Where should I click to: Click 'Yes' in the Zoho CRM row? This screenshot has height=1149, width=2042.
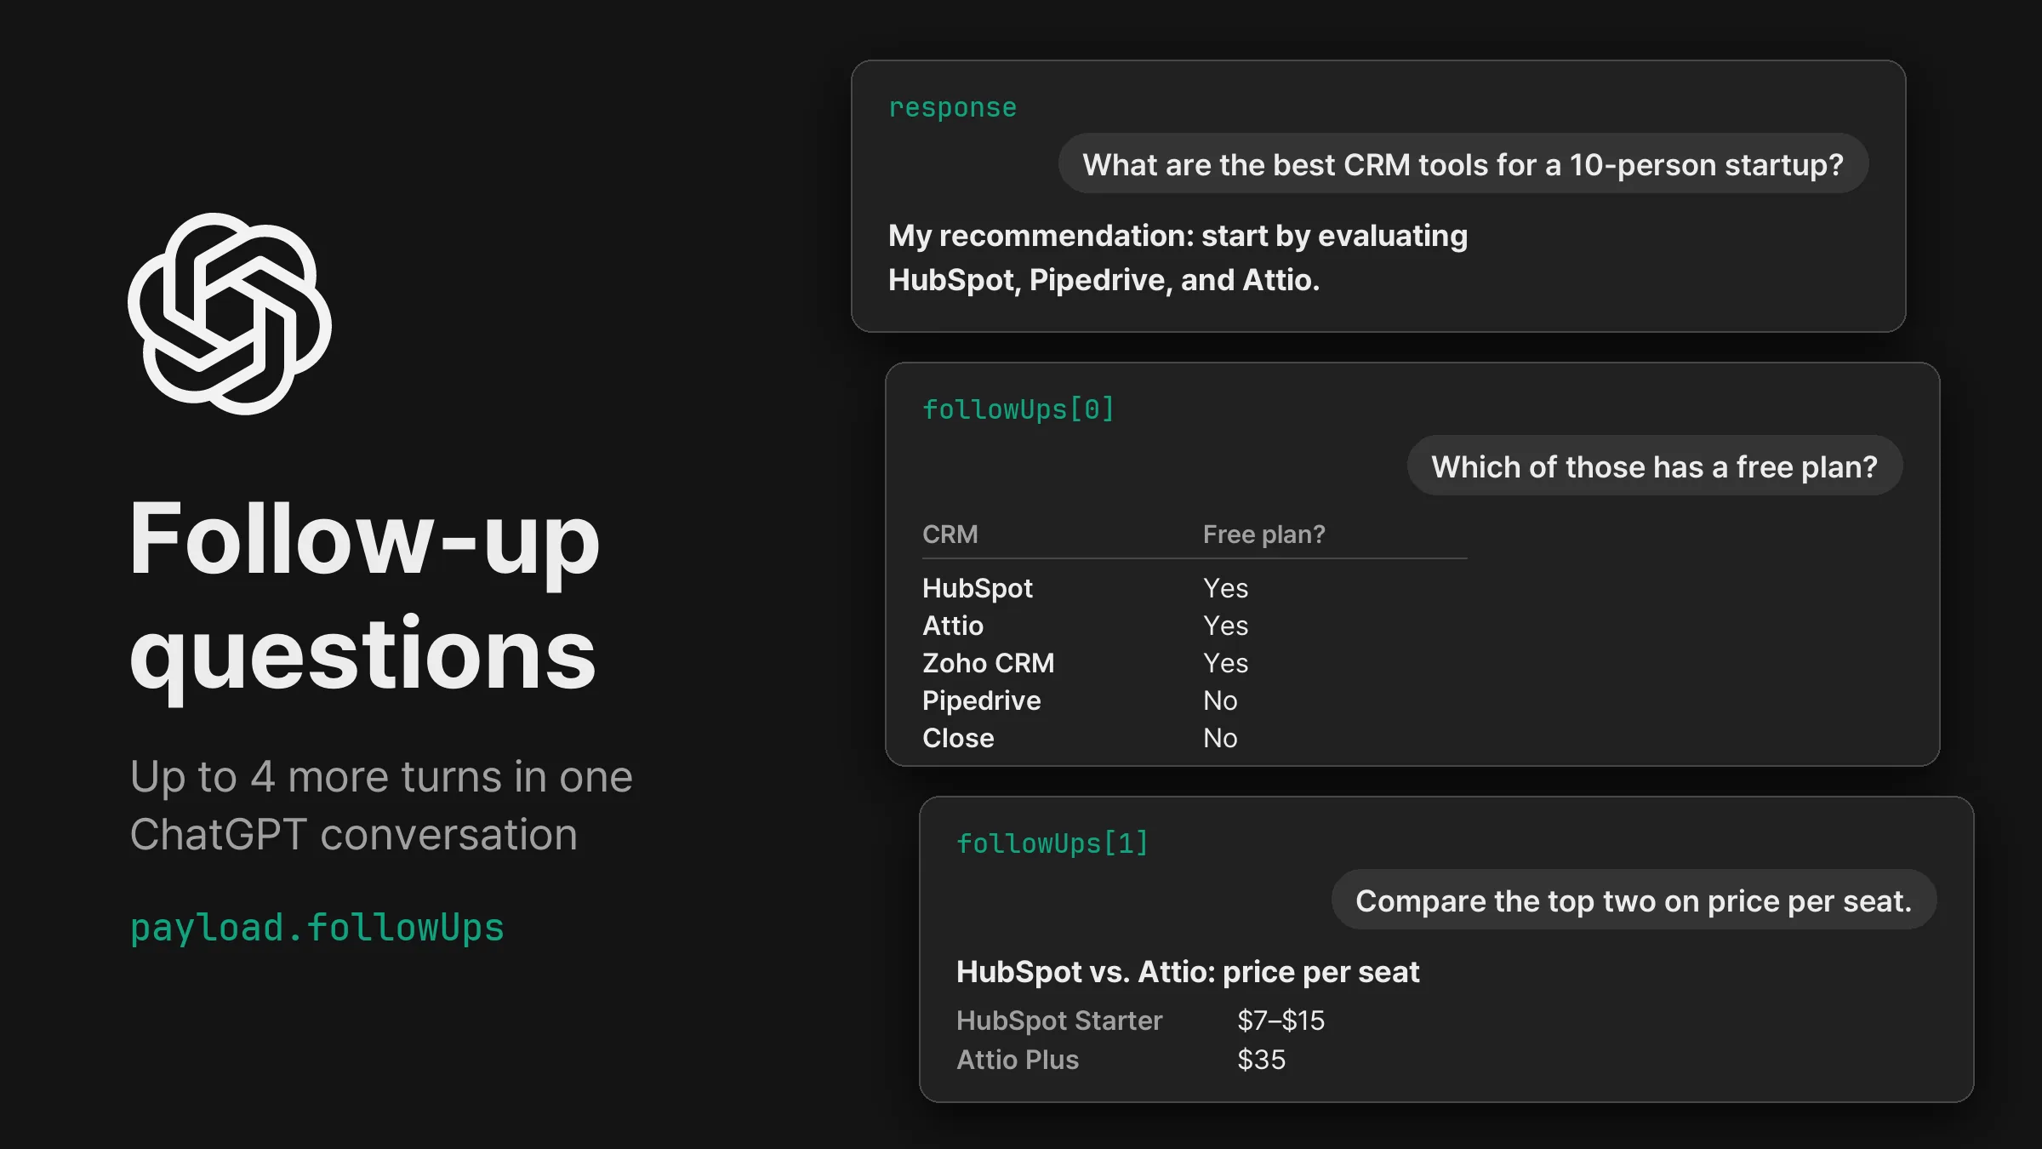tap(1225, 663)
